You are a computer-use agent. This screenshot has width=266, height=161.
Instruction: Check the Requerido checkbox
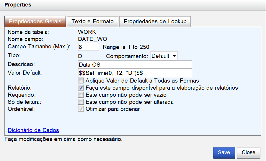pyautogui.click(x=81, y=95)
